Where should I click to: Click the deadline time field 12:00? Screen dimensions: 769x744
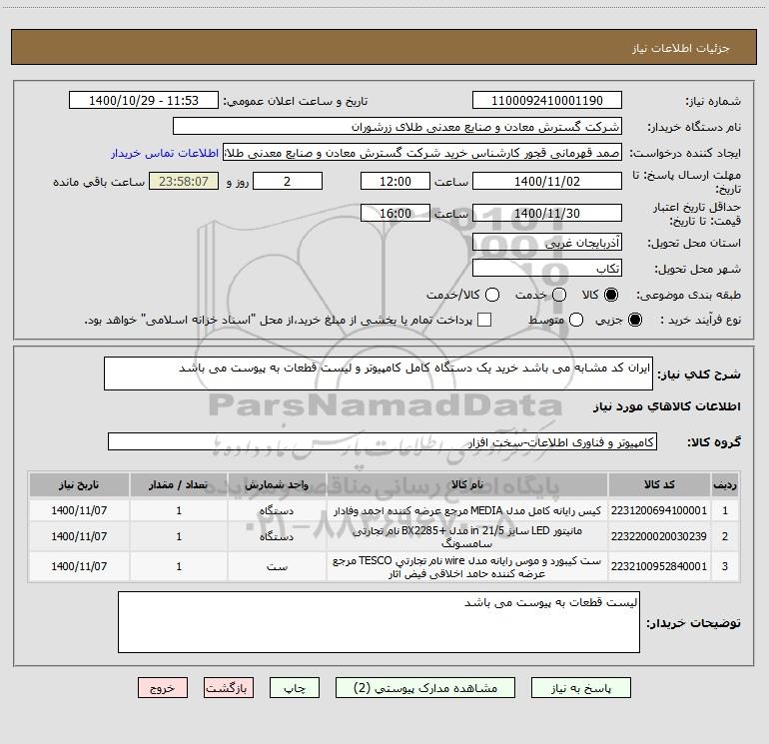(395, 181)
